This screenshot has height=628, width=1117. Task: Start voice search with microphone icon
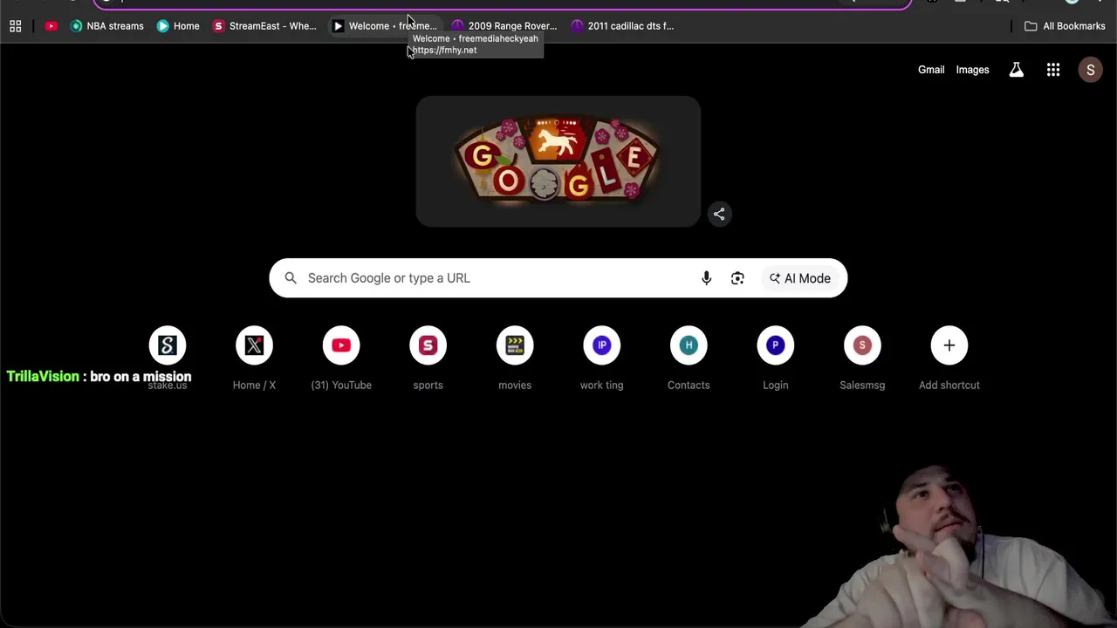point(707,278)
